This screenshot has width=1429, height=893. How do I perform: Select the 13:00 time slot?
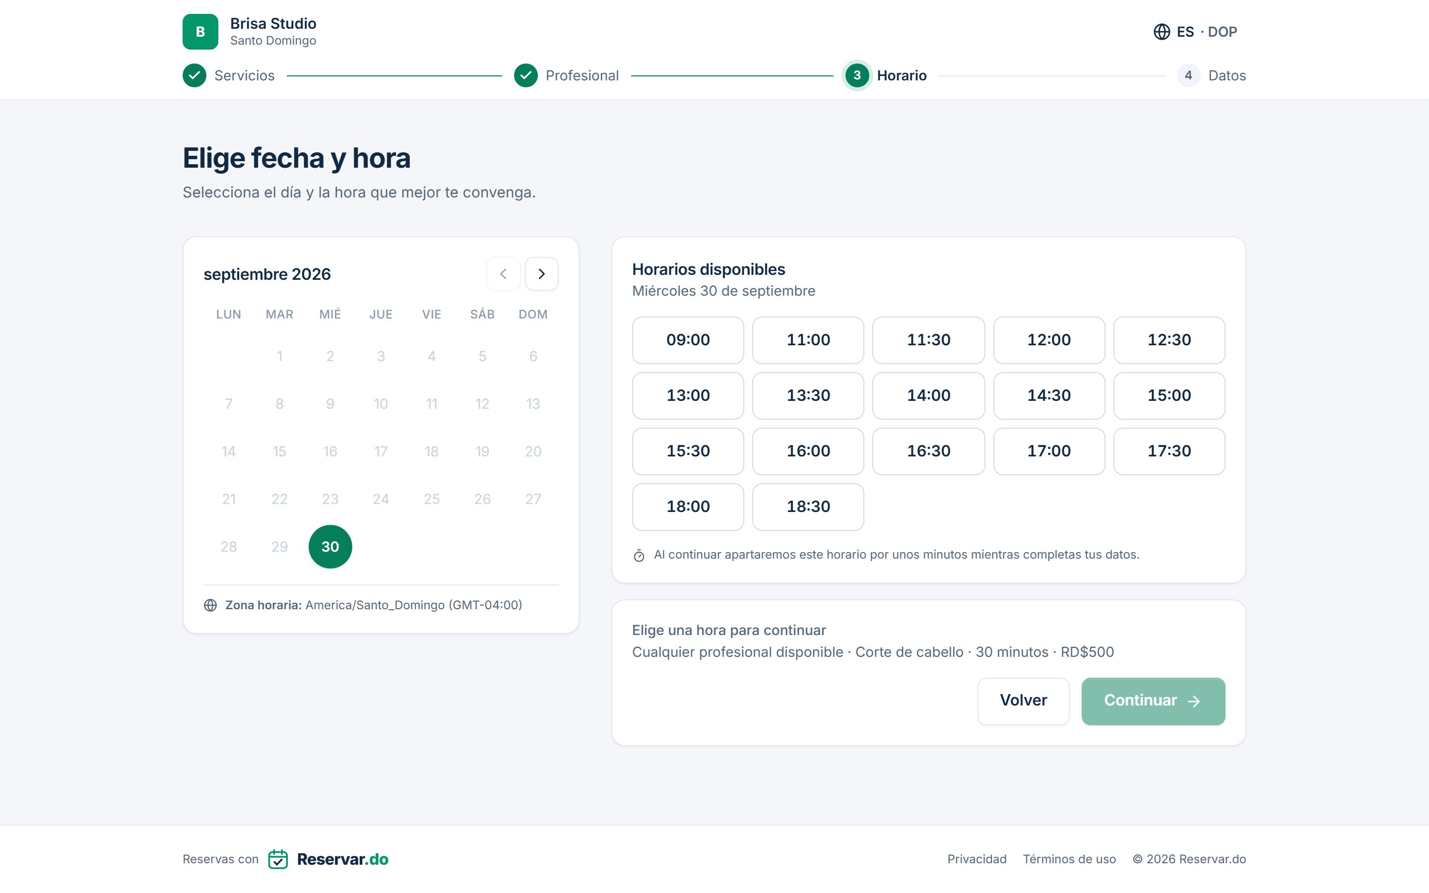688,396
